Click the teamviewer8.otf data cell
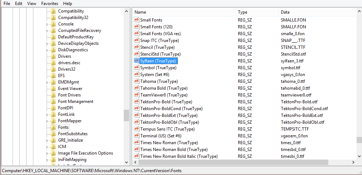This screenshot has height=175, width=362. tap(296, 95)
